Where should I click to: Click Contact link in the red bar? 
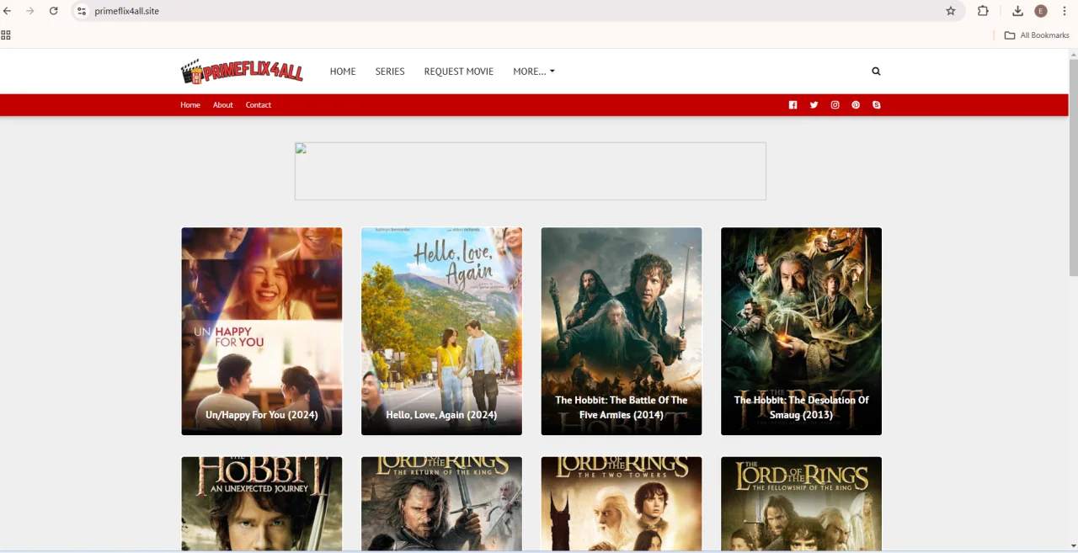click(259, 105)
